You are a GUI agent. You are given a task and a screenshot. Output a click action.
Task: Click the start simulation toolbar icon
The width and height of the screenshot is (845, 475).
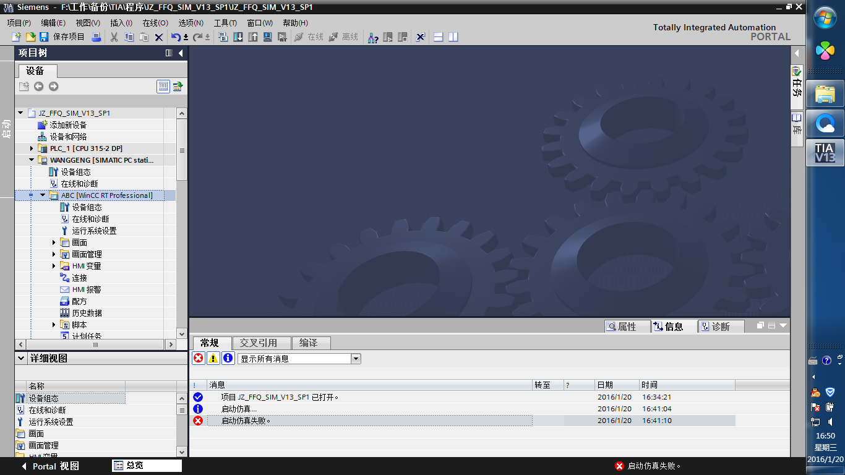pos(268,37)
